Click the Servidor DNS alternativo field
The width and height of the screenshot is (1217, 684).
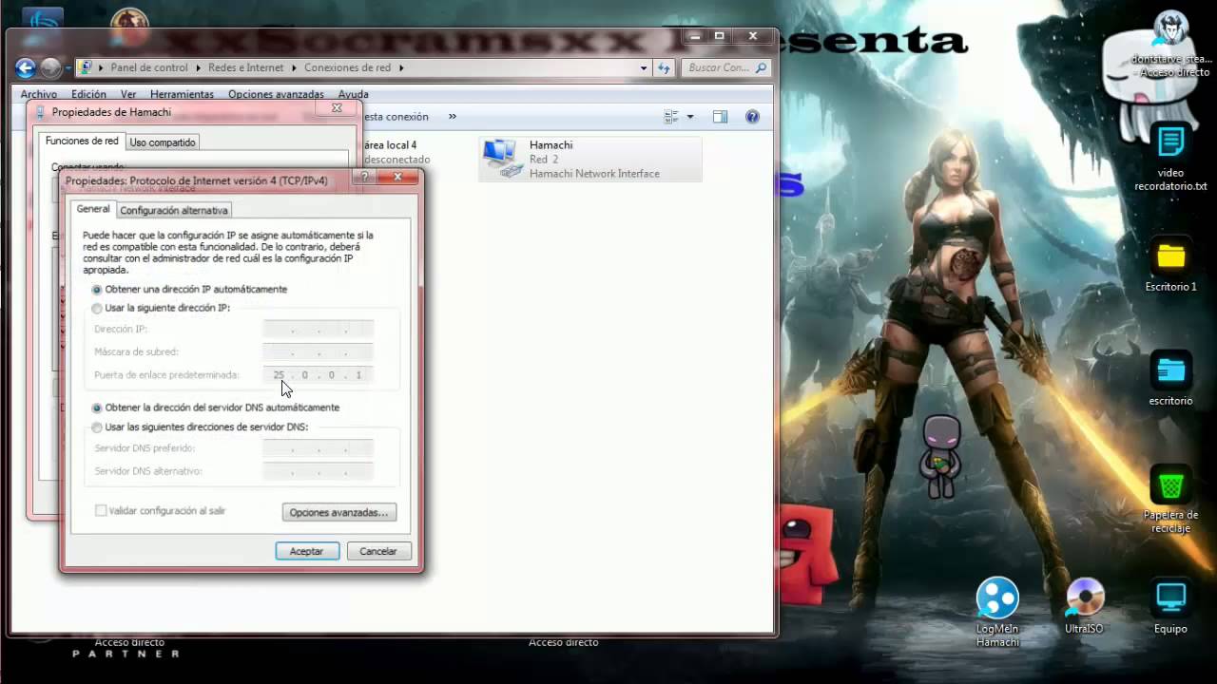[x=318, y=471]
